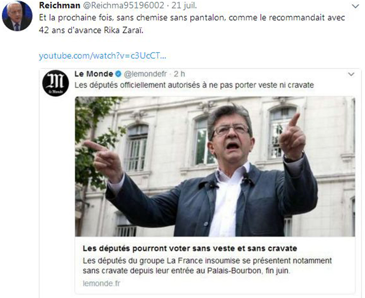The width and height of the screenshot is (365, 298).
Task: Click the 2 h timestamp on quoted tweet
Action: click(179, 74)
